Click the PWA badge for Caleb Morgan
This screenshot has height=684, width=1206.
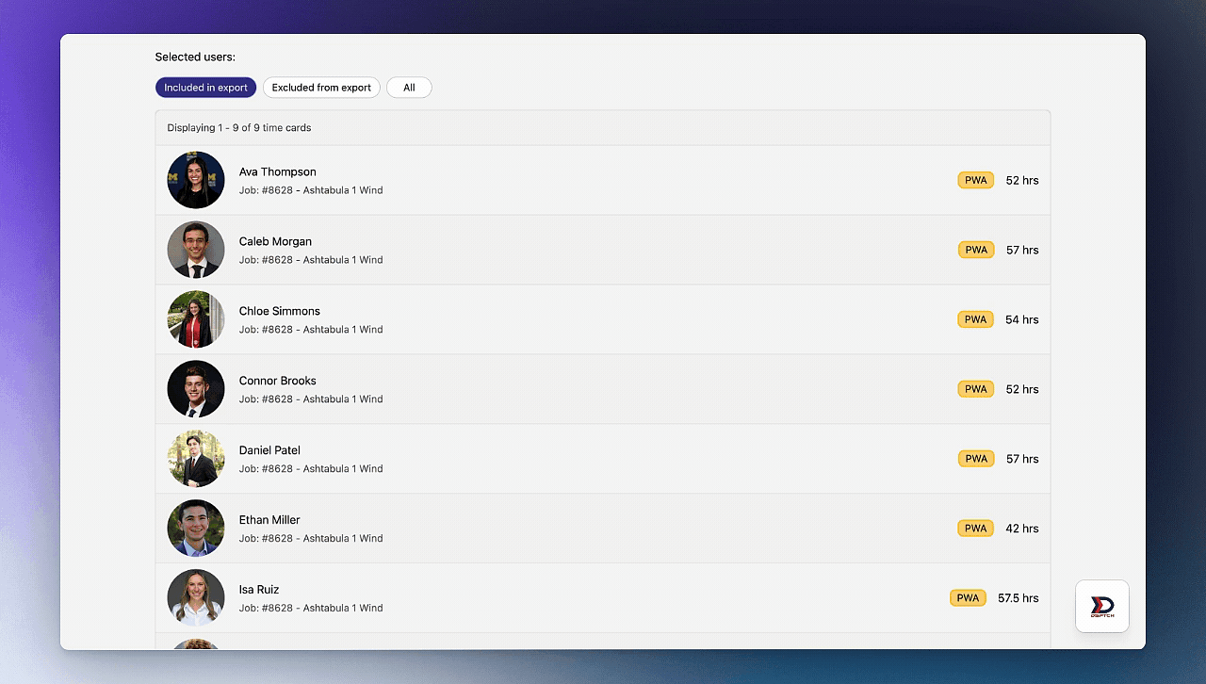[x=976, y=250]
